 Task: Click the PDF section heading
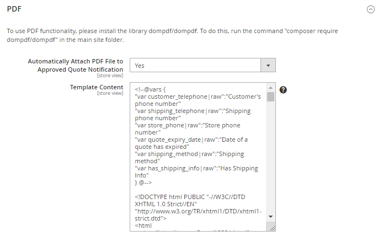14,9
